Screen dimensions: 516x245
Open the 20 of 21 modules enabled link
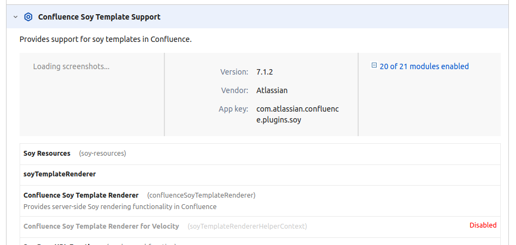424,66
